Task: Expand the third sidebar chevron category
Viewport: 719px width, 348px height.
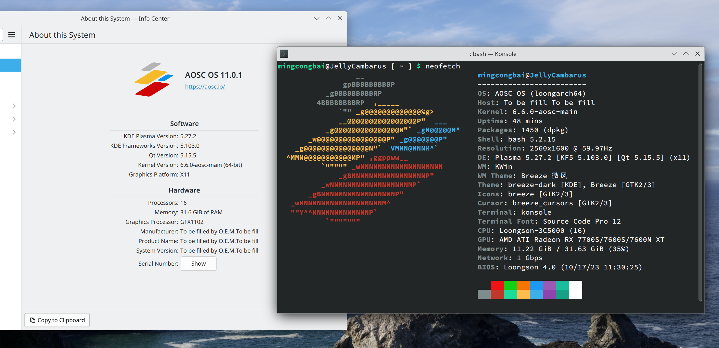Action: pos(14,132)
